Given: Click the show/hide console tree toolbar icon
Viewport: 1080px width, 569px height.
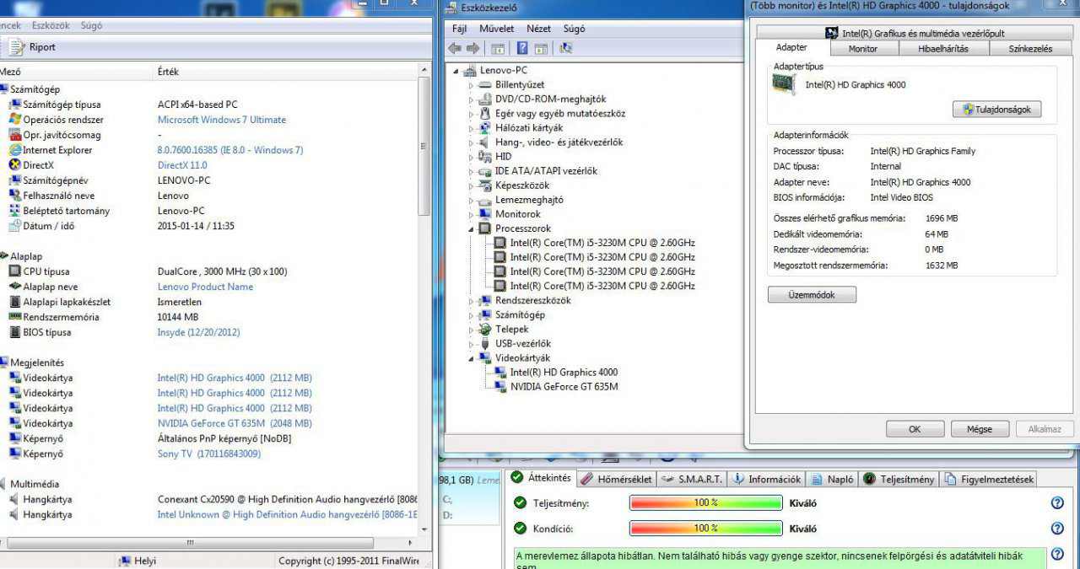Looking at the screenshot, I should (498, 48).
